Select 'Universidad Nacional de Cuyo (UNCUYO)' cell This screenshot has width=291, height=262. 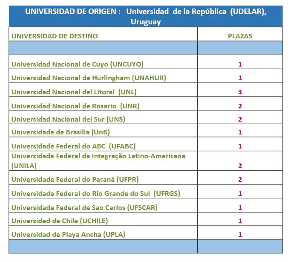click(x=103, y=62)
